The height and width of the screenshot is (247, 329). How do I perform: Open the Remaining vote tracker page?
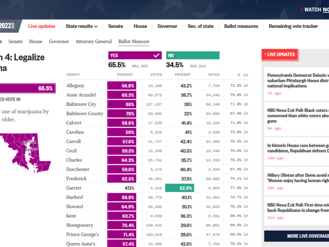[293, 26]
